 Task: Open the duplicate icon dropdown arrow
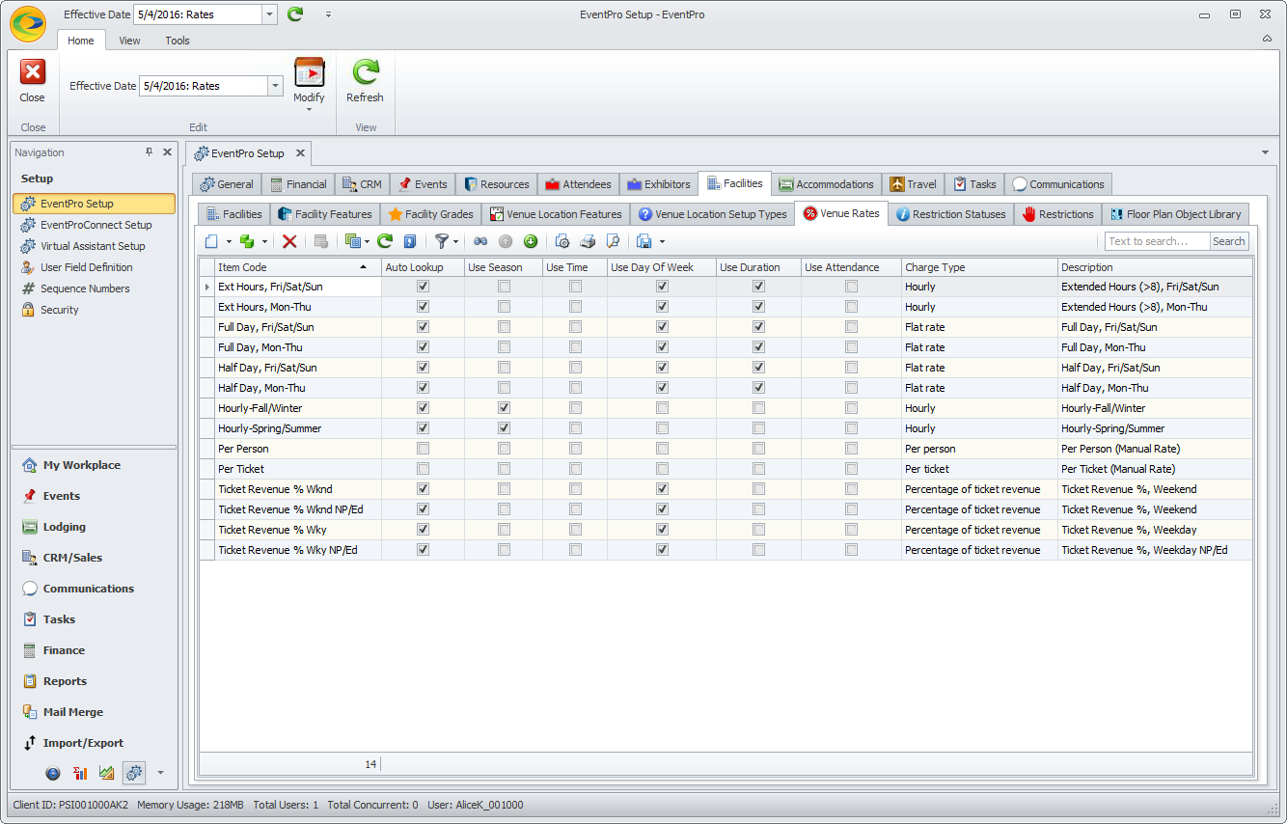[264, 241]
